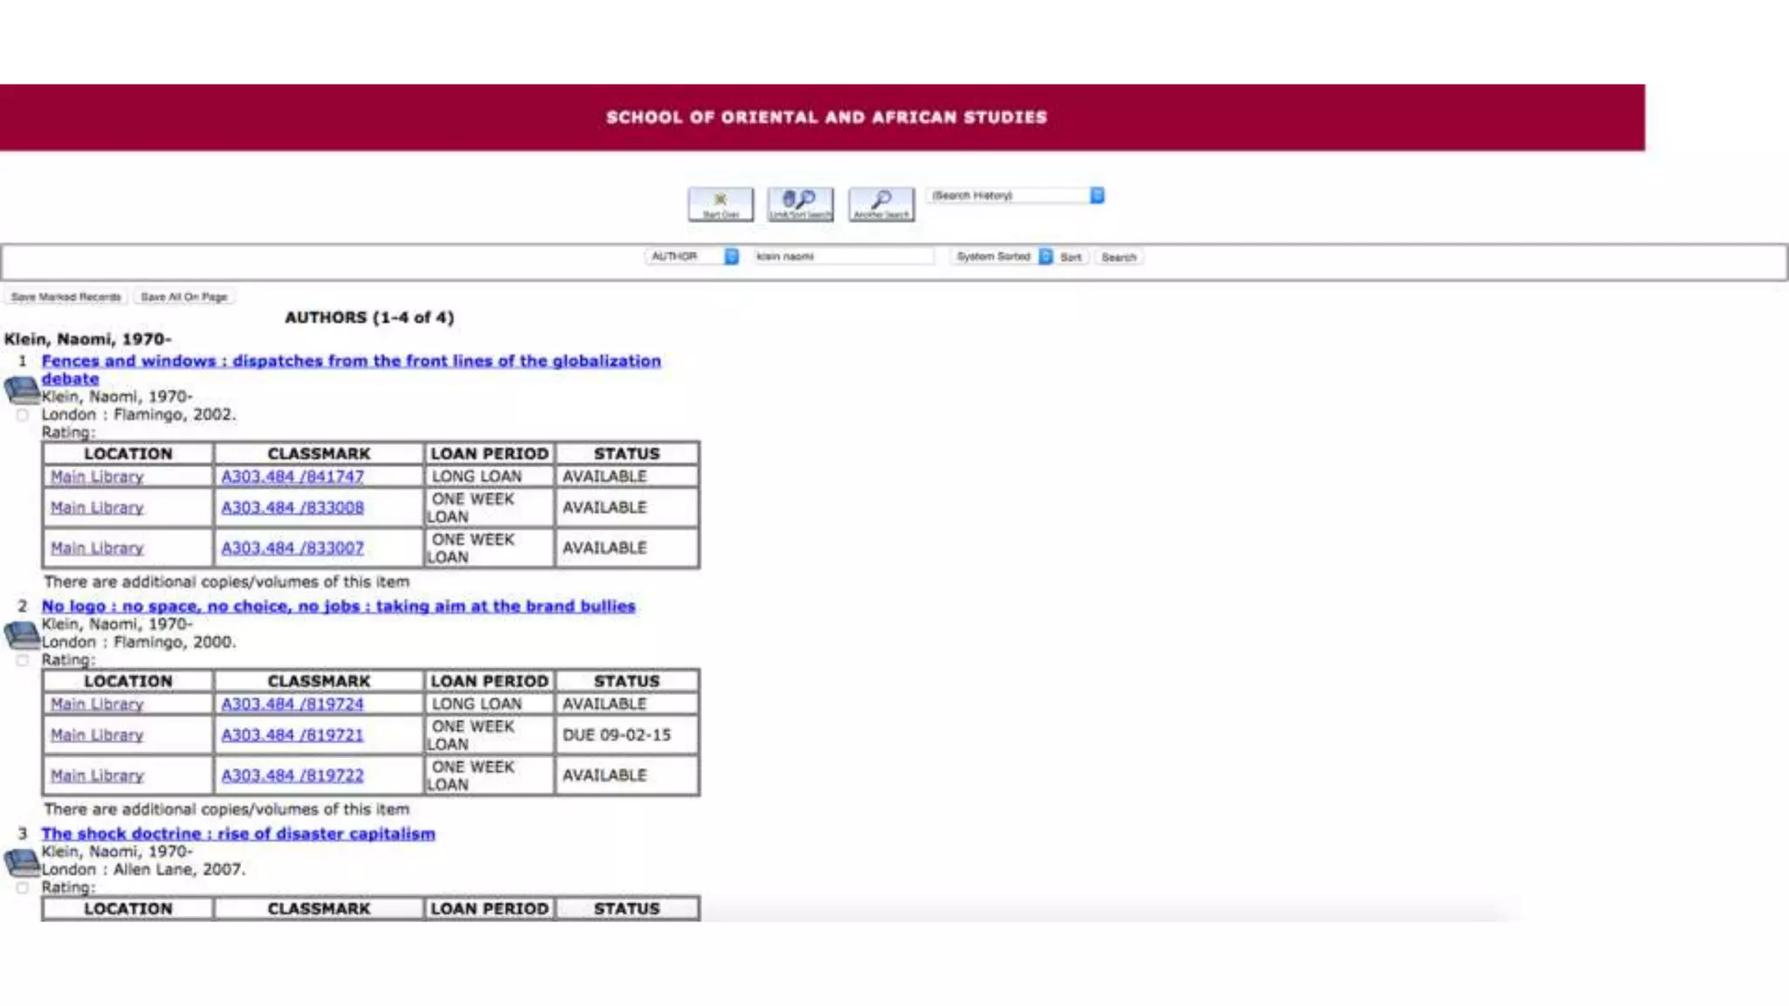This screenshot has height=1006, width=1789.
Task: Click the Start Over icon button
Action: (720, 204)
